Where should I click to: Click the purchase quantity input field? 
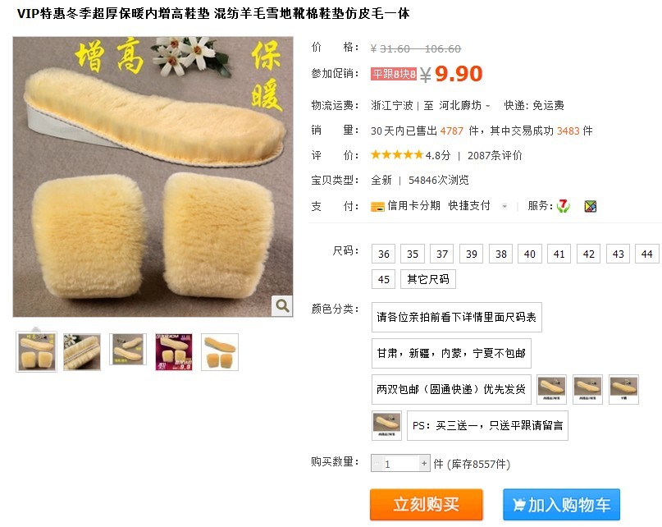(400, 464)
